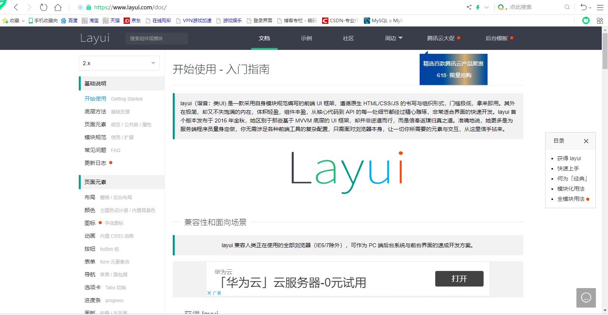608x315 pixels.
Task: Open the browser home icon
Action: 58,7
